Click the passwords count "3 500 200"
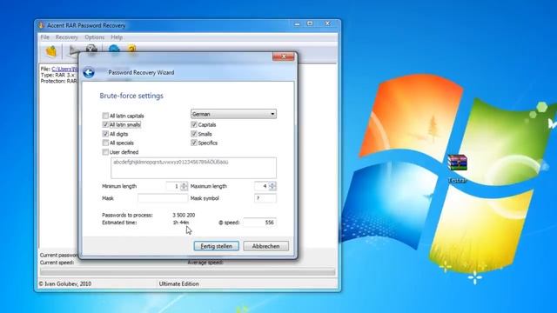 pos(184,215)
